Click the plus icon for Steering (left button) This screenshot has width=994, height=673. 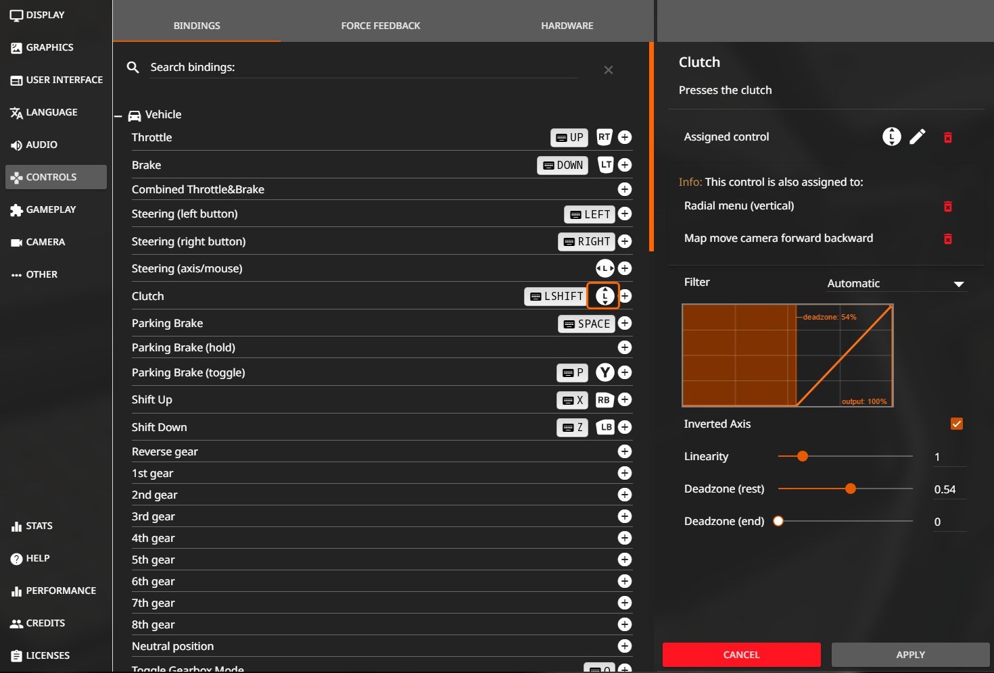point(625,214)
